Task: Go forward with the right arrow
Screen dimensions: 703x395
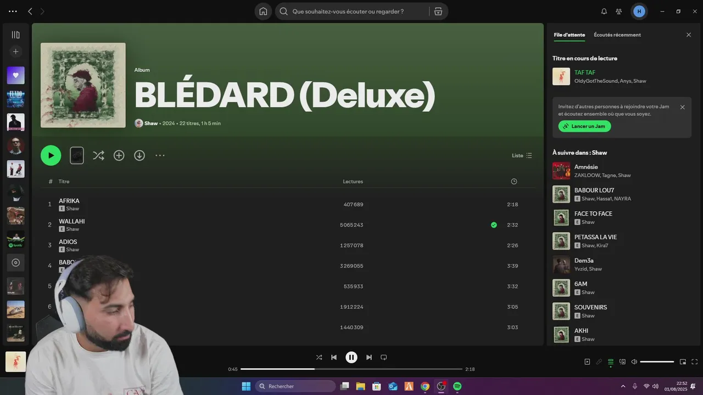Action: point(42,11)
